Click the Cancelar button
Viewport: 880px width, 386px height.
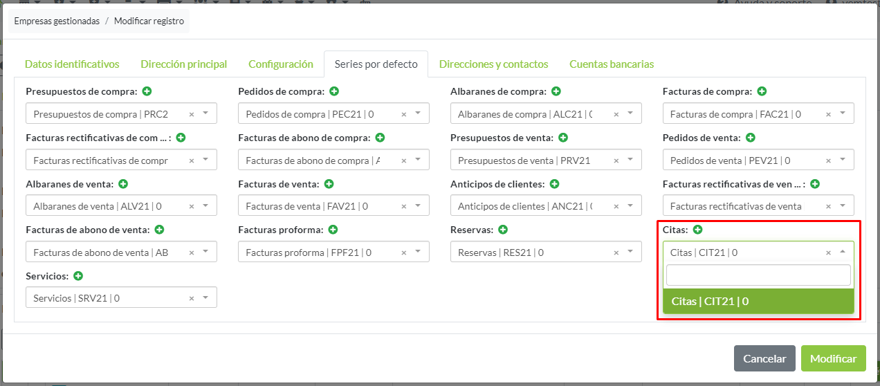coord(764,358)
